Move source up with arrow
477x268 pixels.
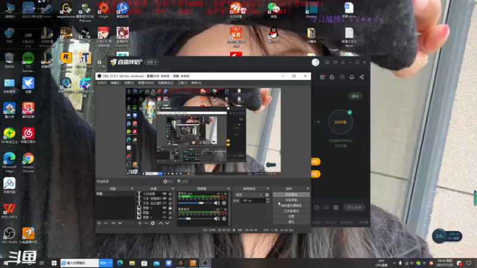coord(160,223)
